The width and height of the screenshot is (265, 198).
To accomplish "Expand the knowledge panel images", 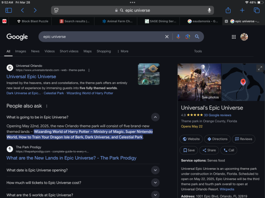I will tap(260, 68).
